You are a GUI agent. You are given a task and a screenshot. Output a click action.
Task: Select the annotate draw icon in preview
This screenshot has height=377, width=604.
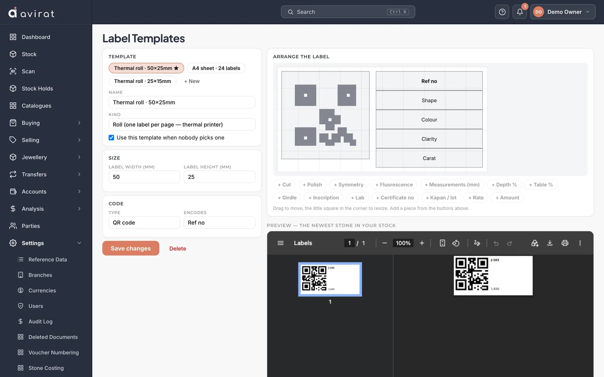477,243
